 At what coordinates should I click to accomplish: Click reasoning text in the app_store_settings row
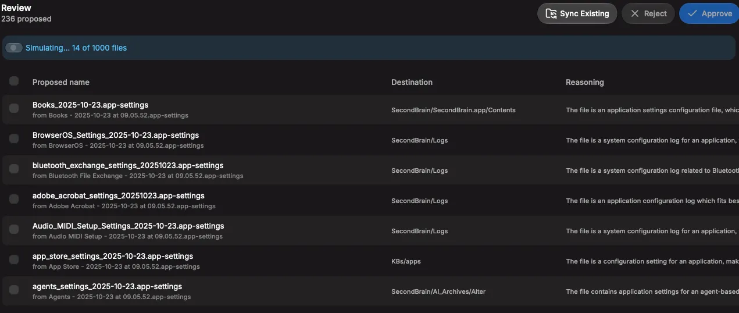pos(652,261)
